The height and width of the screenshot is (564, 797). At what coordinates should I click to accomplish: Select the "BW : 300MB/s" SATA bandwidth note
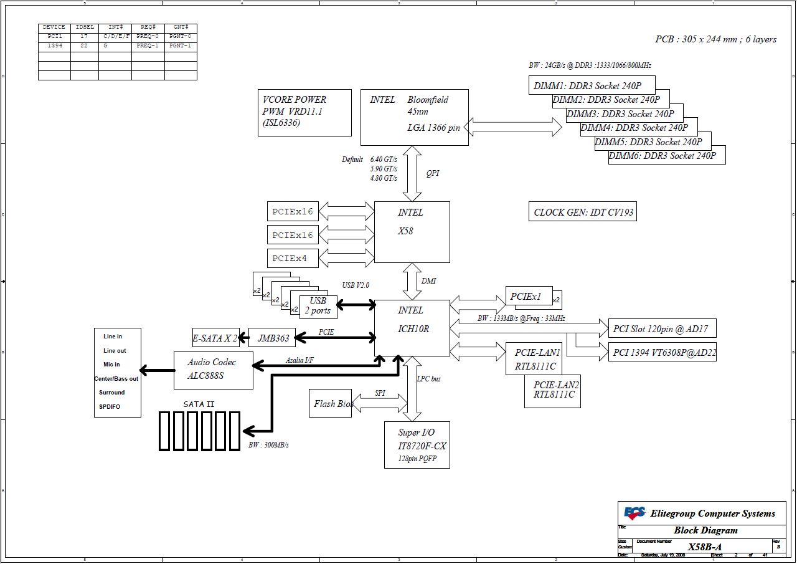[x=268, y=445]
